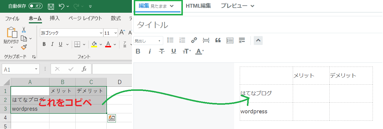The height and width of the screenshot is (129, 383).
Task: Toggle Underline in the Excel ribbon
Action: coord(60,44)
